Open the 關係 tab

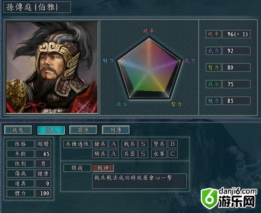coord(83,130)
